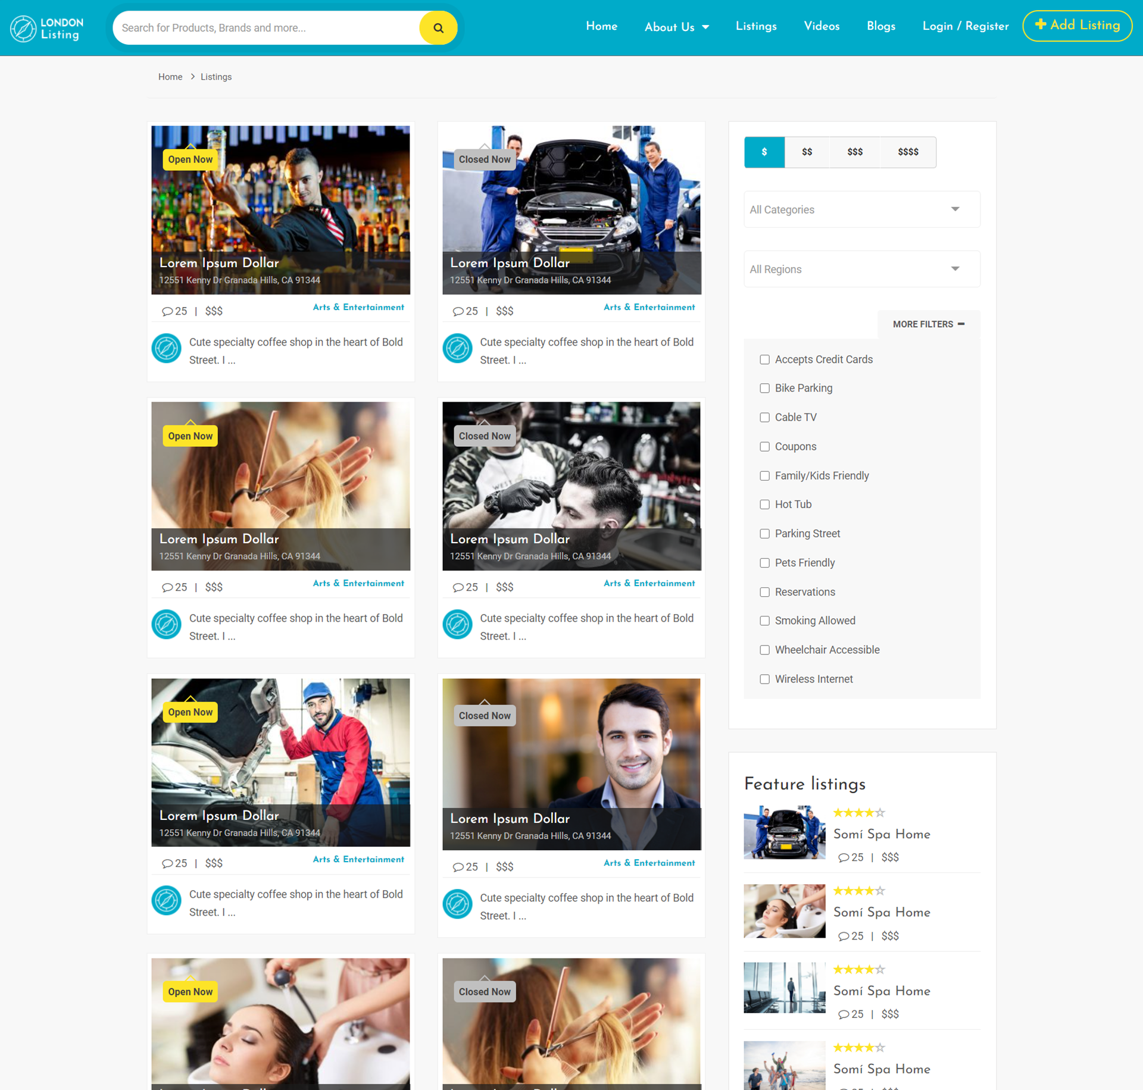The height and width of the screenshot is (1090, 1143).
Task: Click the plus icon in Add Listing
Action: click(x=1040, y=24)
